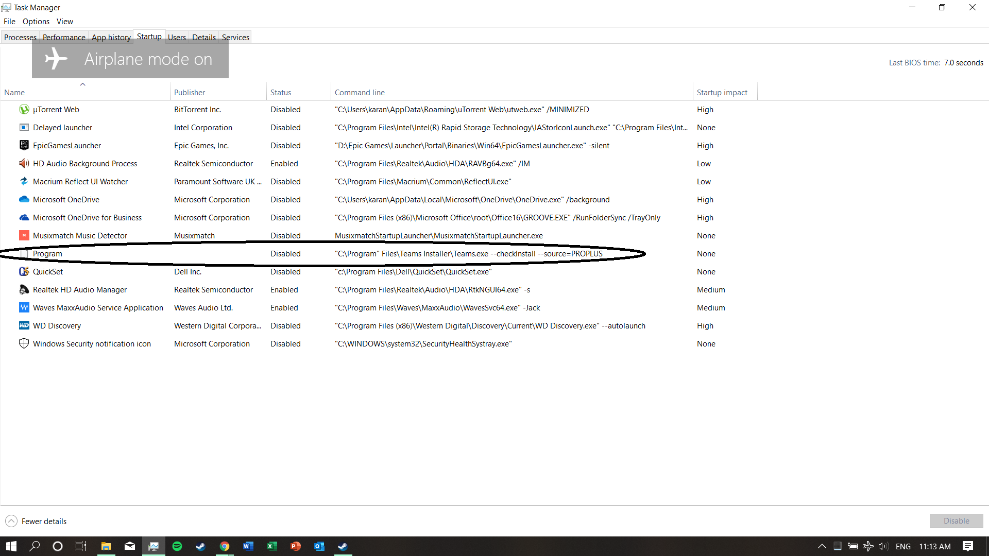989x556 pixels.
Task: Switch to the Performance tab
Action: pos(64,37)
